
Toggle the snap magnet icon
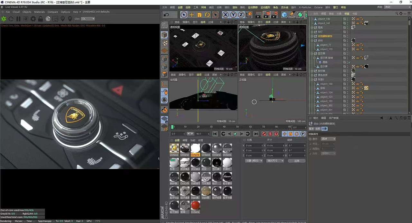click(164, 110)
